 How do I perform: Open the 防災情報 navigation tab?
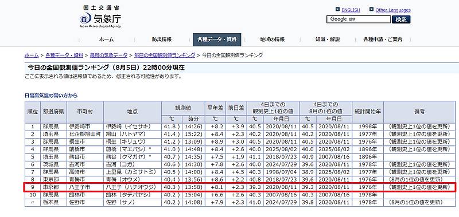[162, 40]
